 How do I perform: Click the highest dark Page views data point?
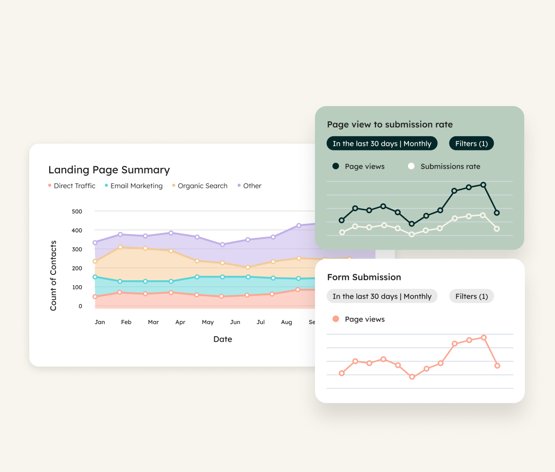point(483,185)
